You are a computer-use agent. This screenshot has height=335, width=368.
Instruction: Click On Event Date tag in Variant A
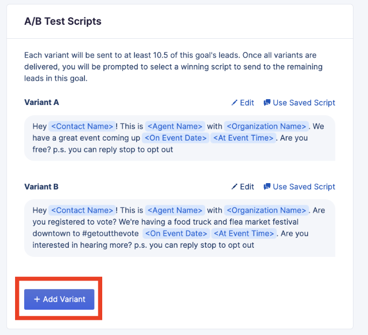point(175,138)
